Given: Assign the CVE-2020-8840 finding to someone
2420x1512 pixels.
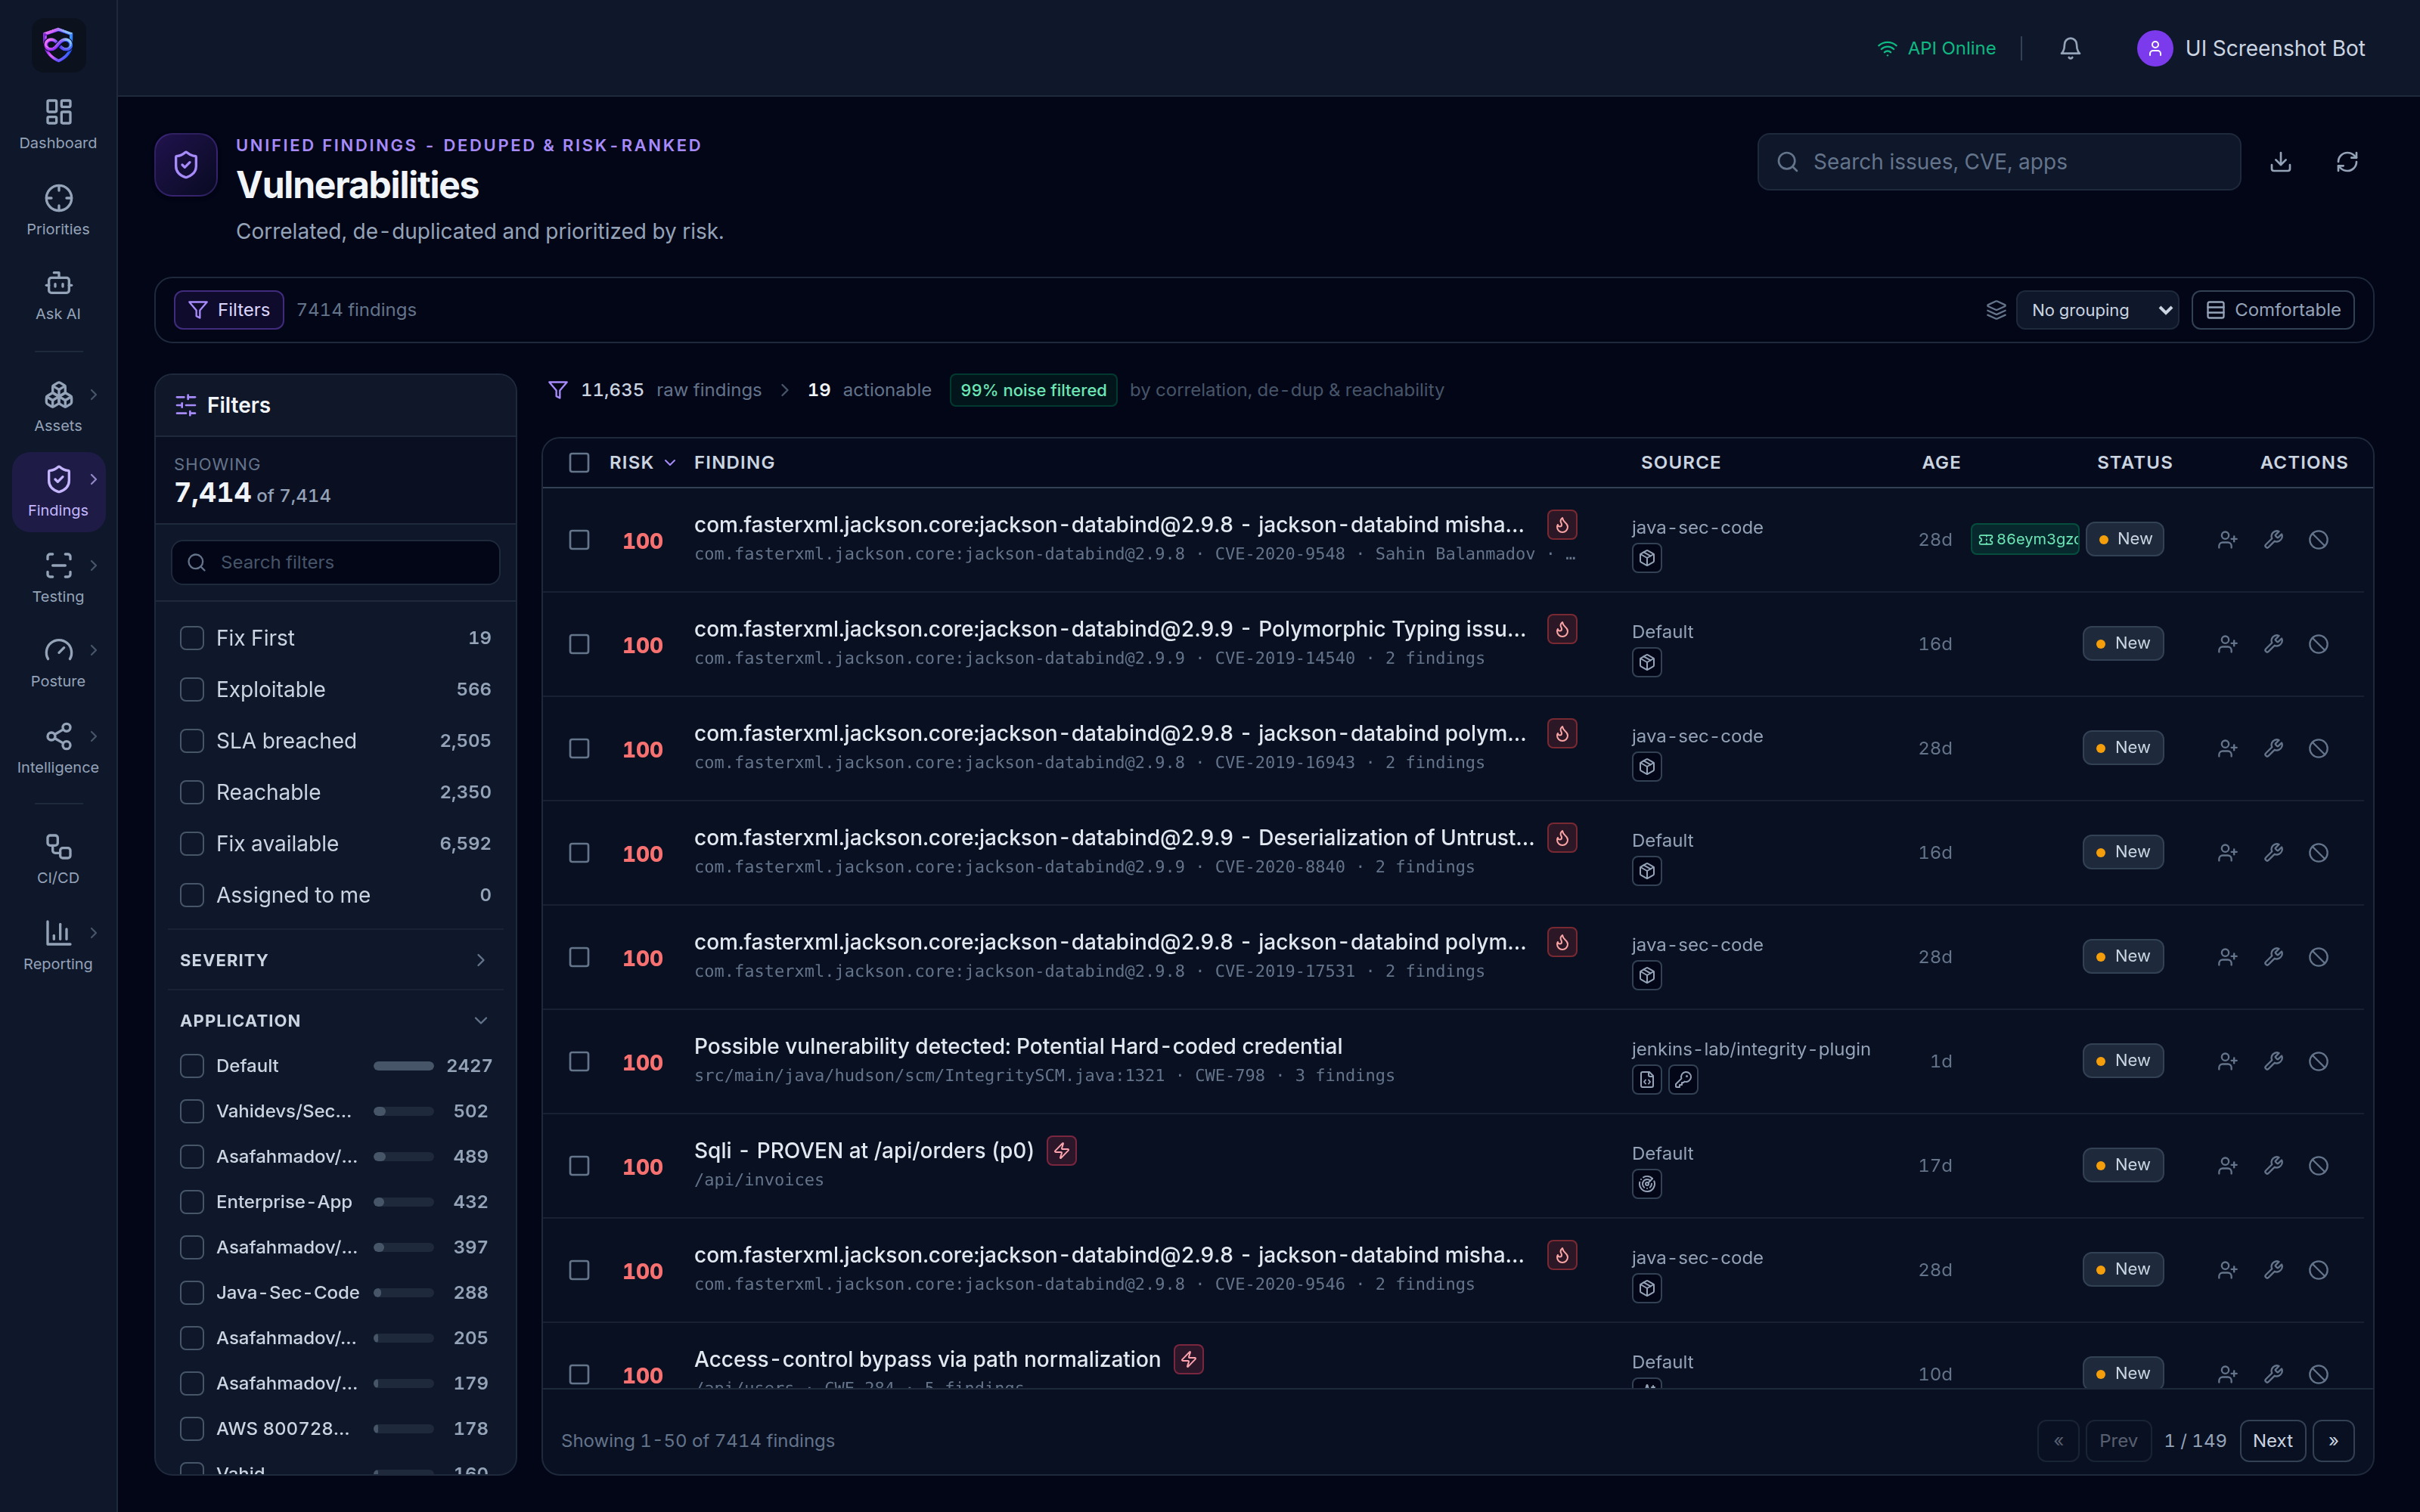Looking at the screenshot, I should [2227, 853].
